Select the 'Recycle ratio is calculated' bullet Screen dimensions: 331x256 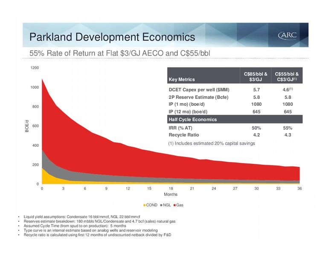[97, 235]
